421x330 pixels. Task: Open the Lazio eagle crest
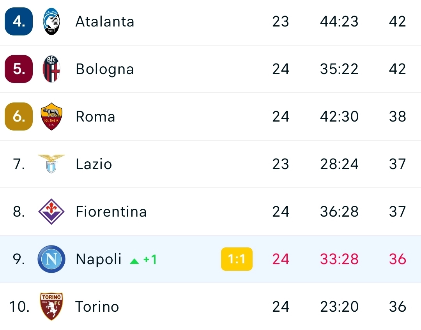click(51, 164)
